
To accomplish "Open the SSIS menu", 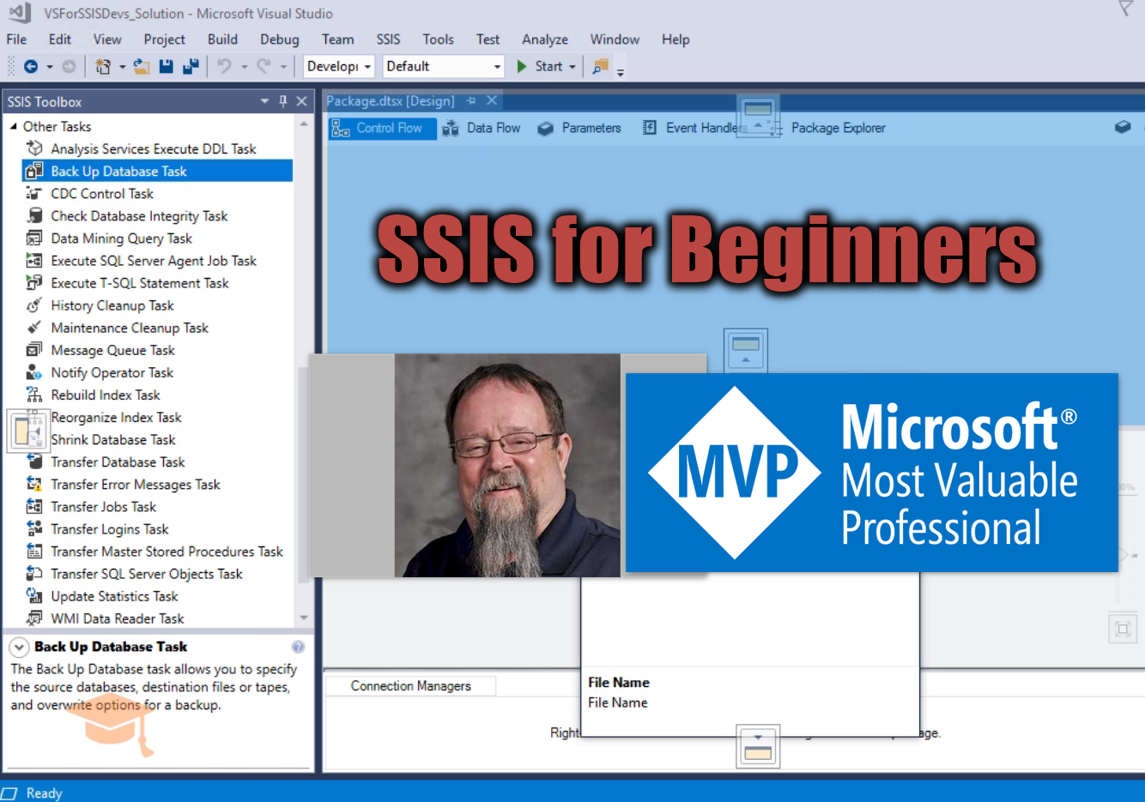I will (x=388, y=39).
